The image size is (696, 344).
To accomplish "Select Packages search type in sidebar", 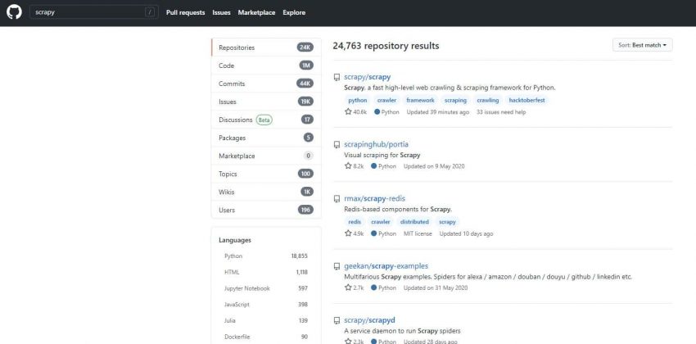I will pos(266,138).
